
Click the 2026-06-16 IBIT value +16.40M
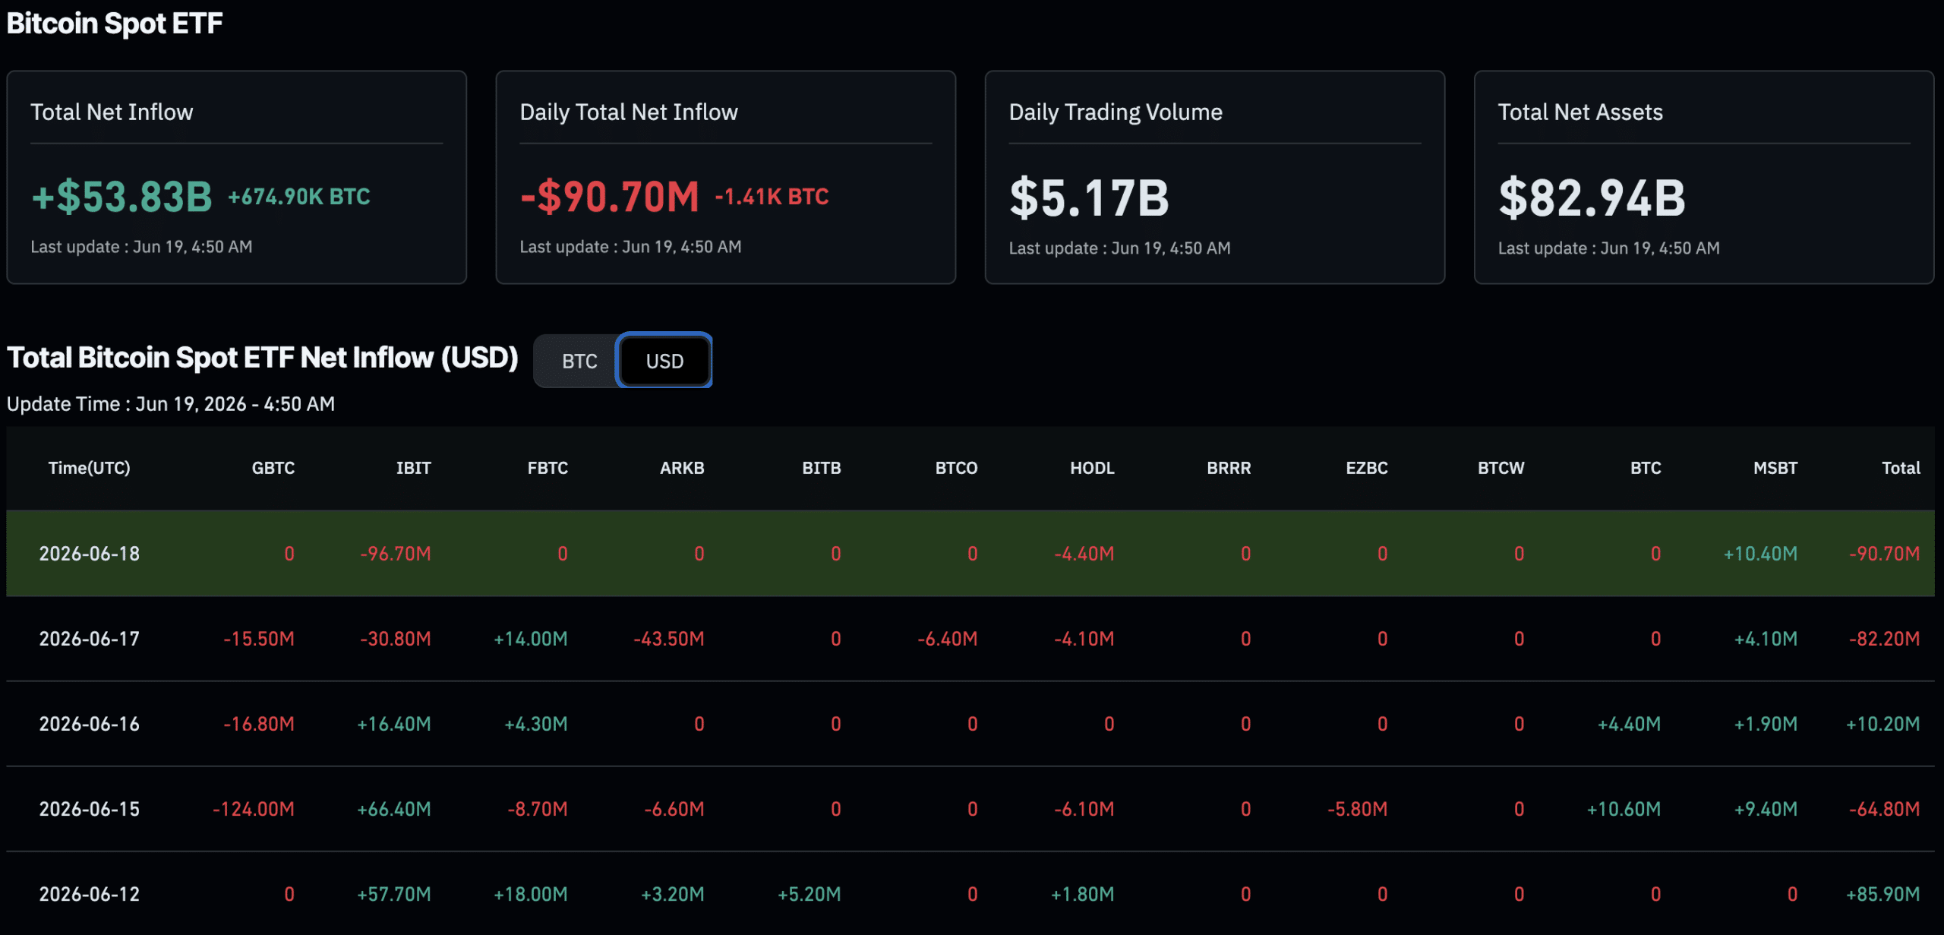pyautogui.click(x=394, y=724)
